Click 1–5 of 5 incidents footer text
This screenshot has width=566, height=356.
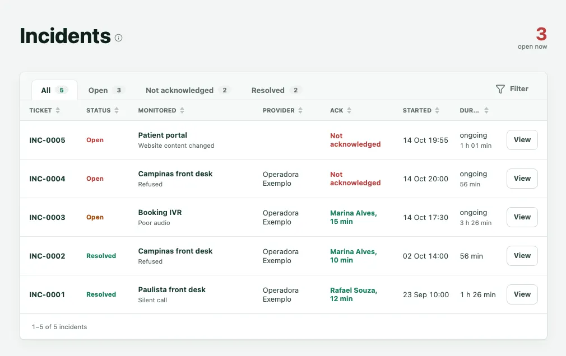click(59, 327)
